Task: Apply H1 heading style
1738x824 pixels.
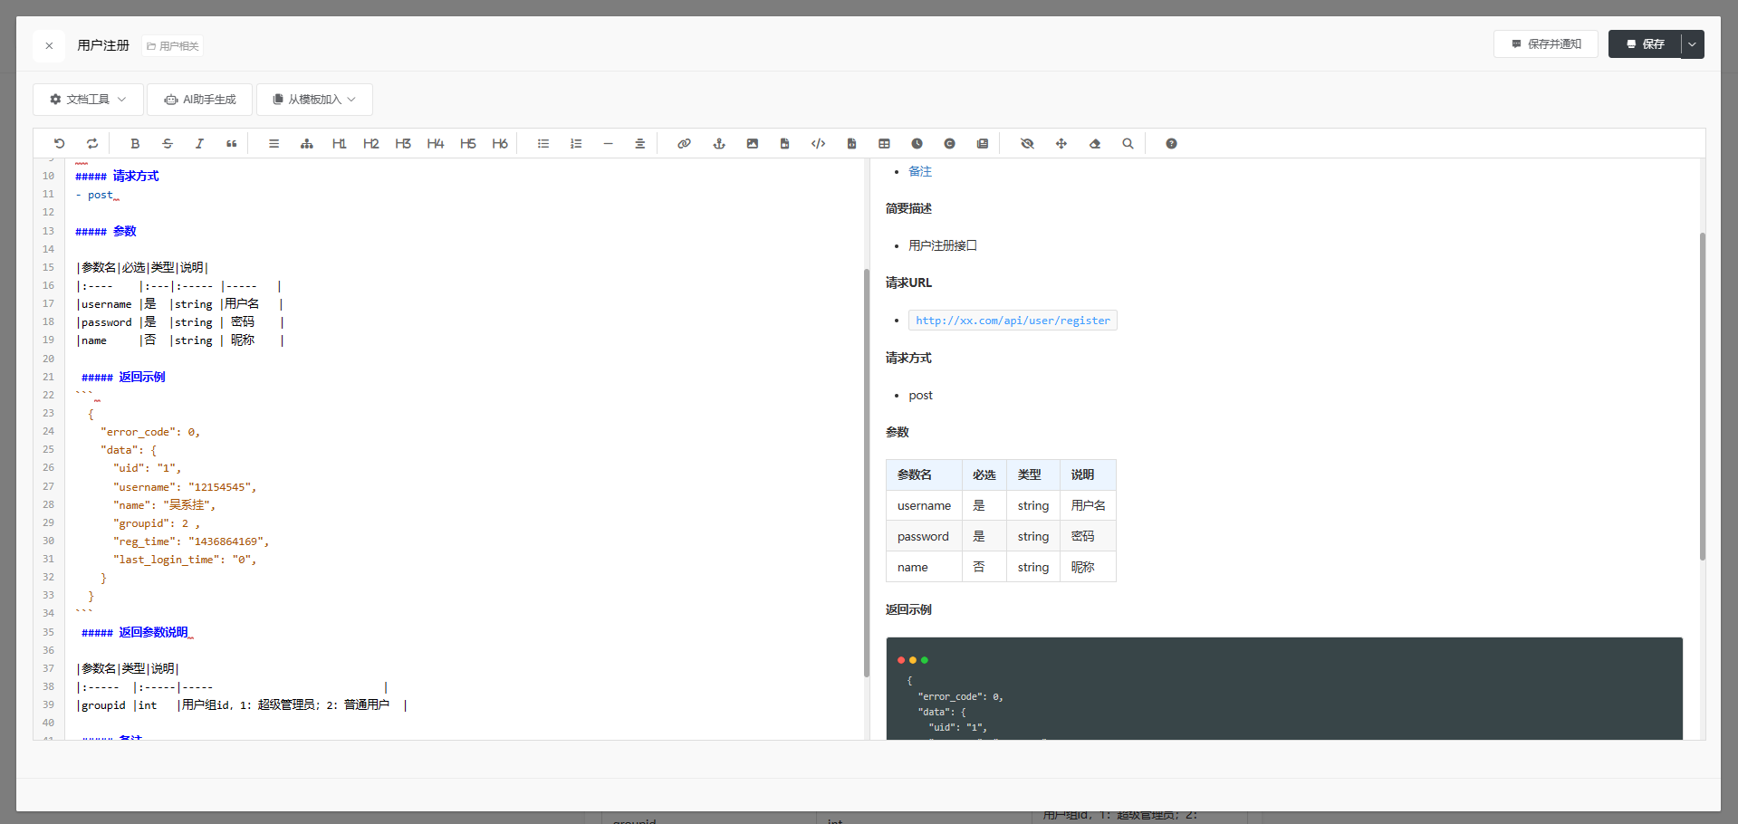Action: pos(339,144)
